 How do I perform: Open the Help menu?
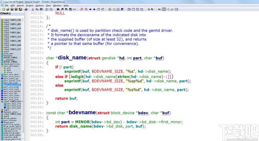tap(66, 5)
